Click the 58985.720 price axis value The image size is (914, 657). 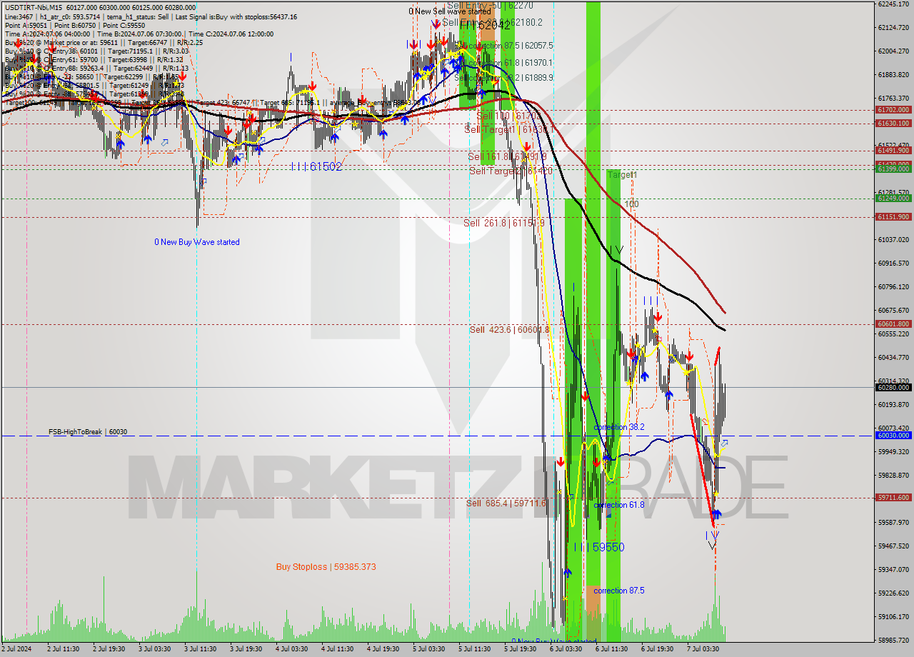(x=893, y=640)
